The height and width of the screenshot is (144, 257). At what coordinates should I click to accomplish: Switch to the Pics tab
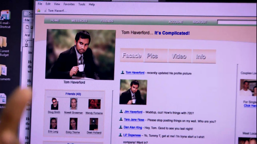(x=156, y=56)
